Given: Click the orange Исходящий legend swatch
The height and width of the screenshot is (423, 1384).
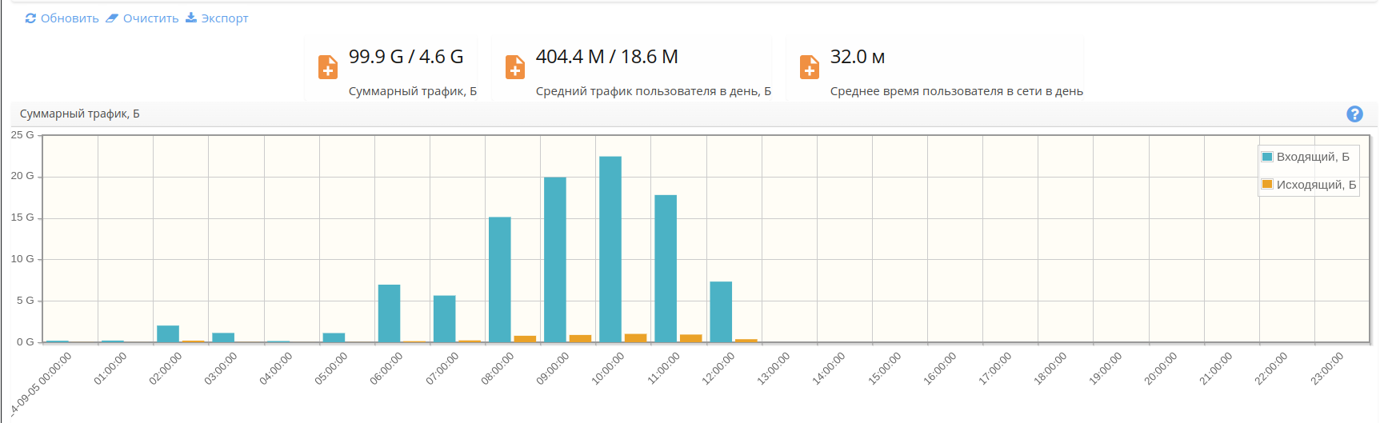Looking at the screenshot, I should [1267, 185].
